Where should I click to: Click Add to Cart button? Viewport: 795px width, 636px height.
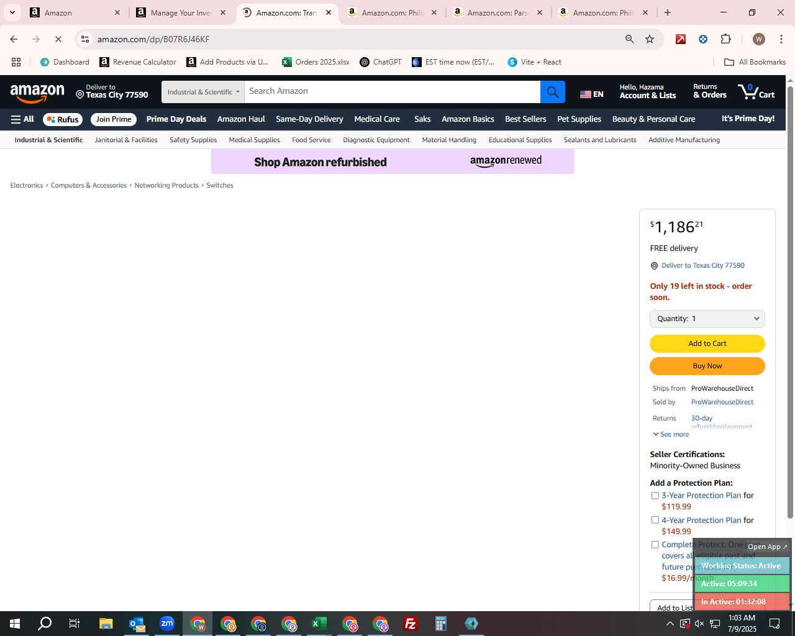click(x=707, y=343)
